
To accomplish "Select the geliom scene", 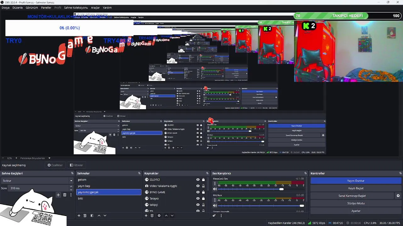I will click(109, 180).
